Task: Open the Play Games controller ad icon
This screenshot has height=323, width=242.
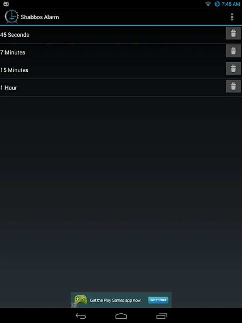Action: click(81, 300)
